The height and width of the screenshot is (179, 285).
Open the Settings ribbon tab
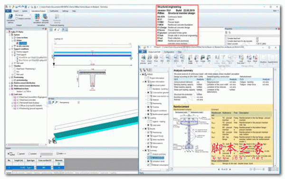pyautogui.click(x=65, y=11)
